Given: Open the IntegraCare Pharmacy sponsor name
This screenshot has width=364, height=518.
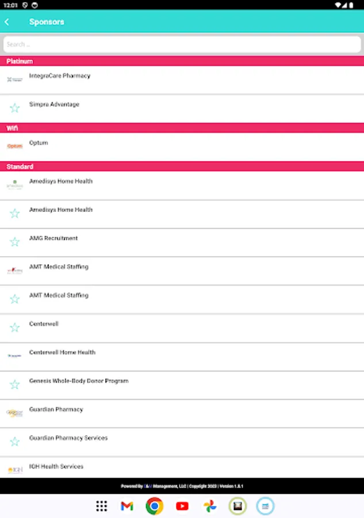Looking at the screenshot, I should 60,76.
